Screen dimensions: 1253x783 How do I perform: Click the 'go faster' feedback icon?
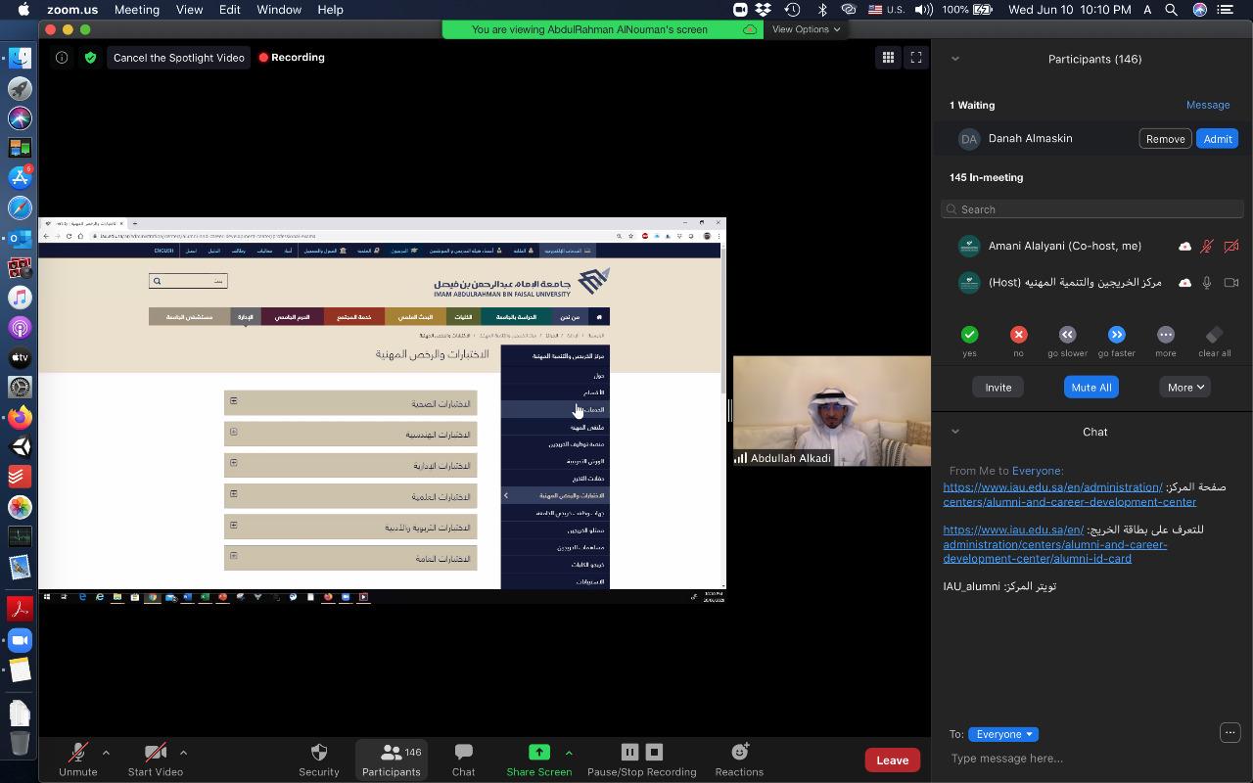pyautogui.click(x=1116, y=335)
